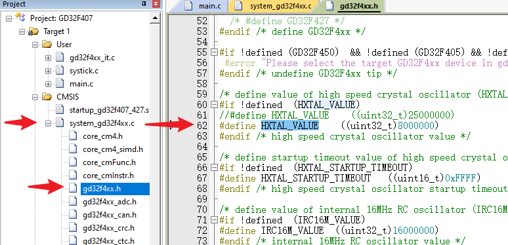
Task: Select startup_gd32f407_427.s in the tree
Action: 109,110
